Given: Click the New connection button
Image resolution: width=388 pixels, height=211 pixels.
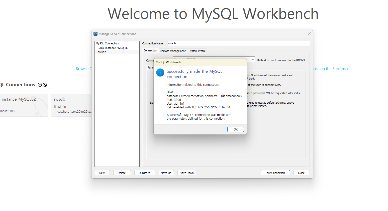Looking at the screenshot, I should 102,173.
